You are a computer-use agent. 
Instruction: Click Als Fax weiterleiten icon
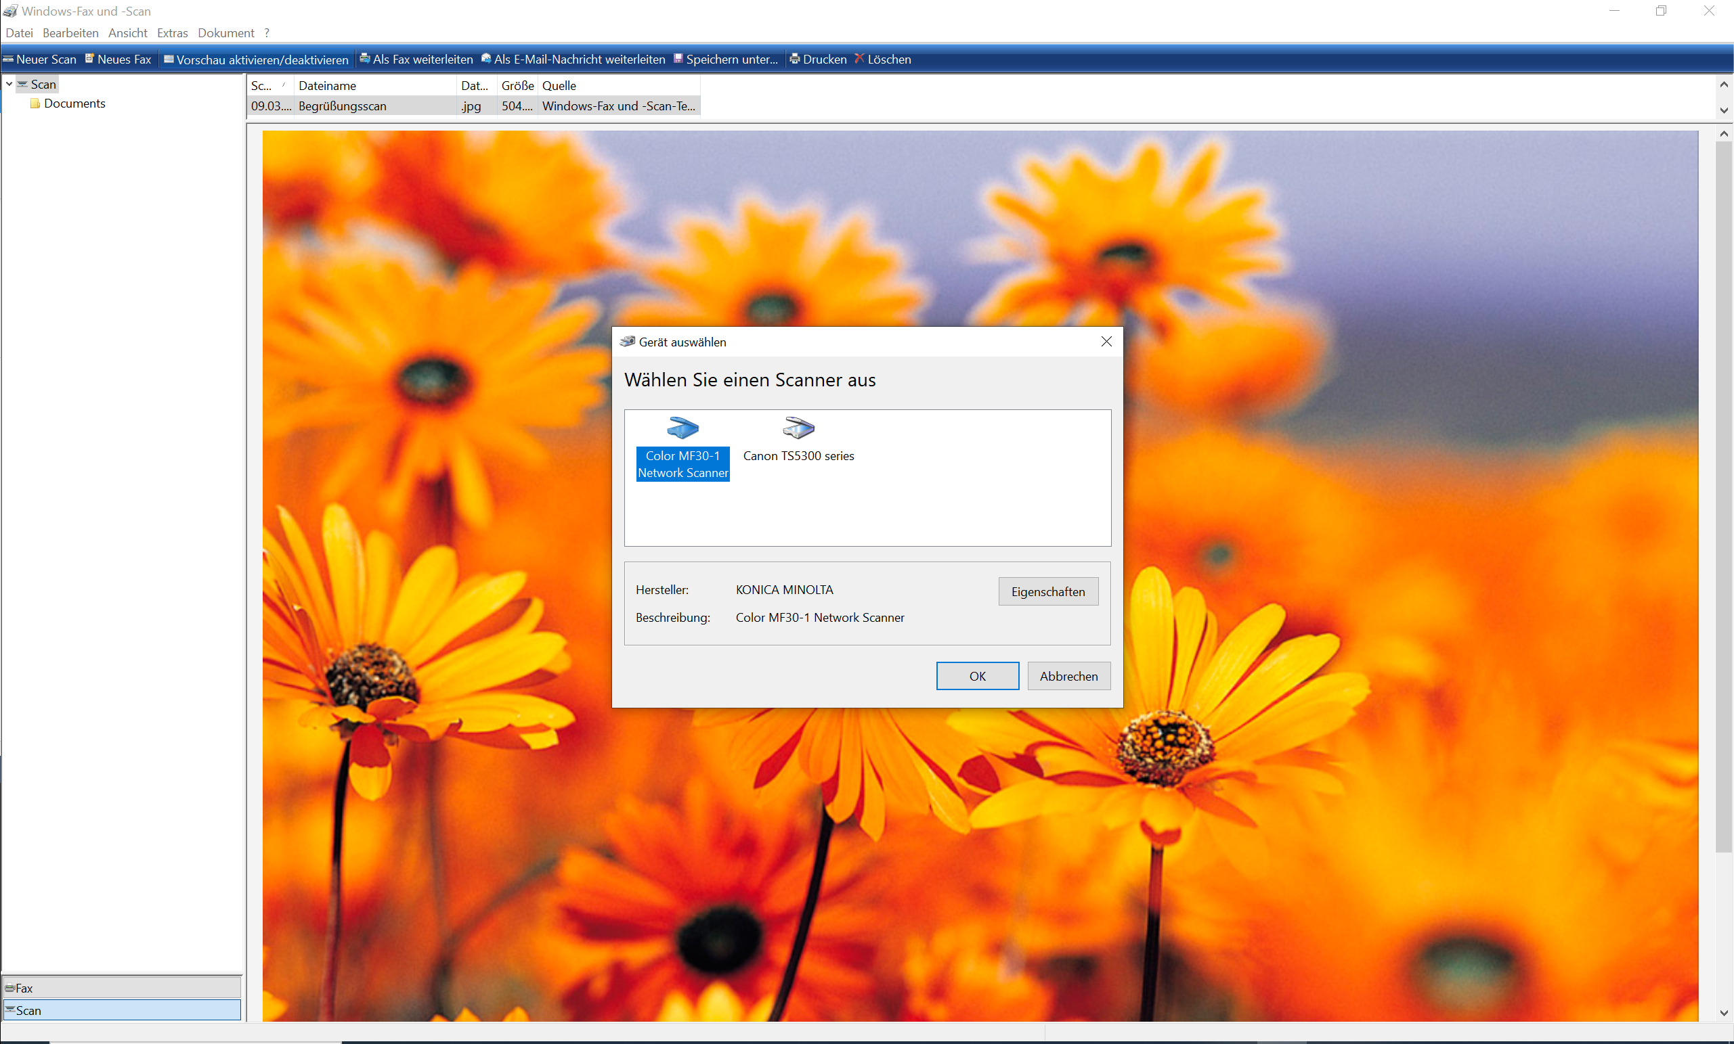click(x=364, y=59)
